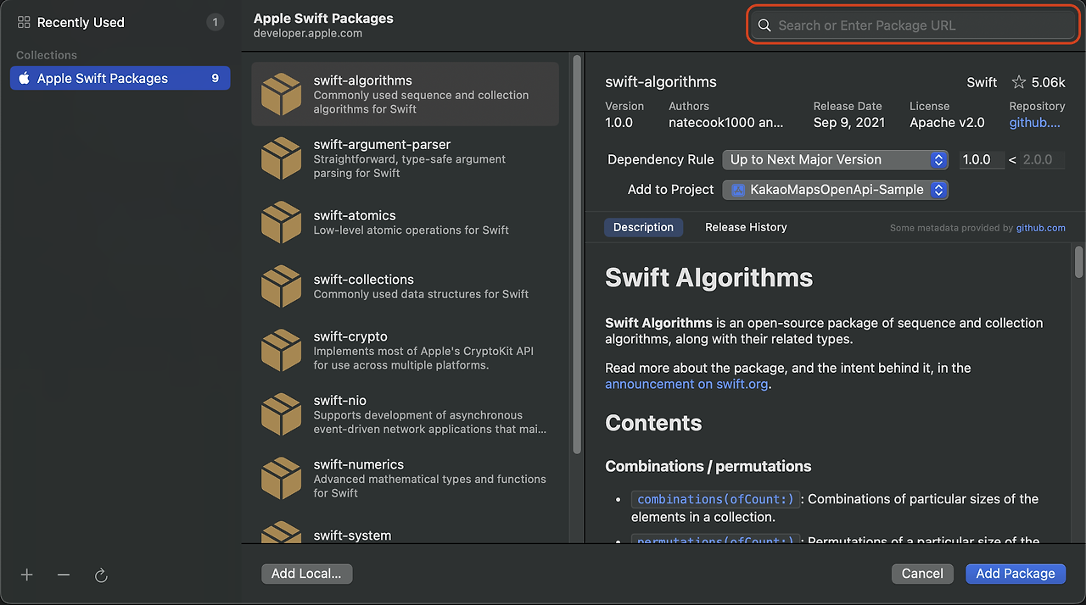Image resolution: width=1086 pixels, height=605 pixels.
Task: Switch to the Release History tab
Action: pyautogui.click(x=746, y=227)
